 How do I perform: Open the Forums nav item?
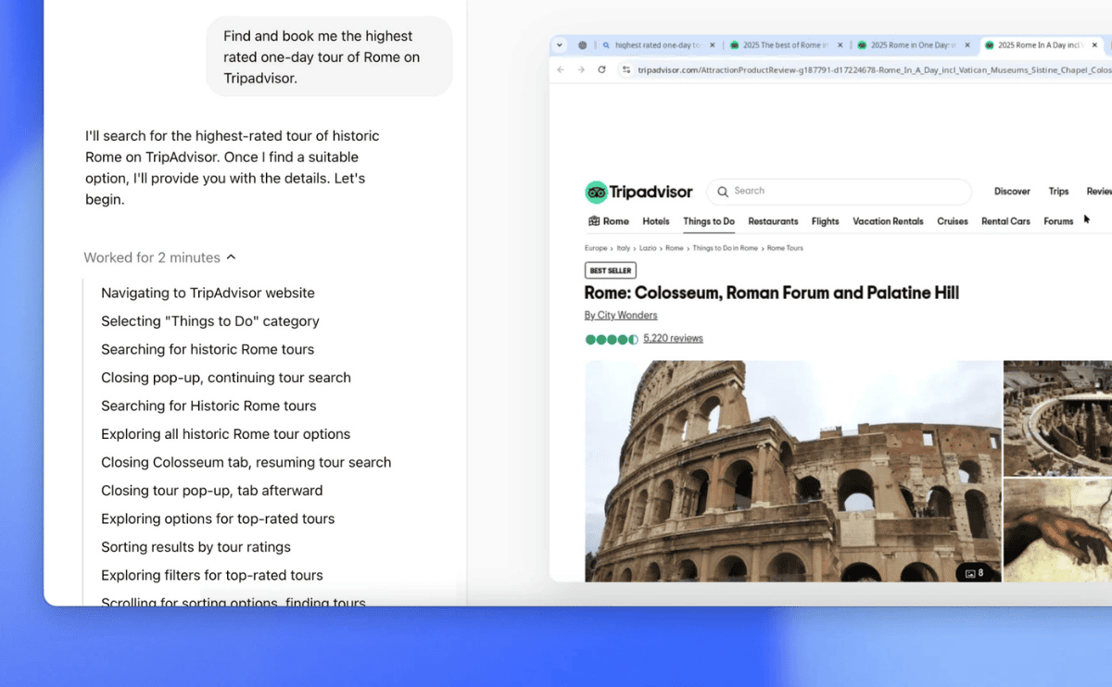click(1058, 221)
